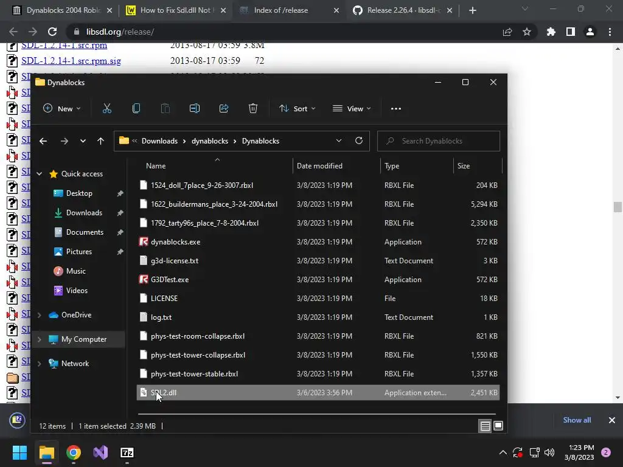Viewport: 623px width, 467px height.
Task: Click dynablocks breadcrumb in address bar
Action: [210, 141]
